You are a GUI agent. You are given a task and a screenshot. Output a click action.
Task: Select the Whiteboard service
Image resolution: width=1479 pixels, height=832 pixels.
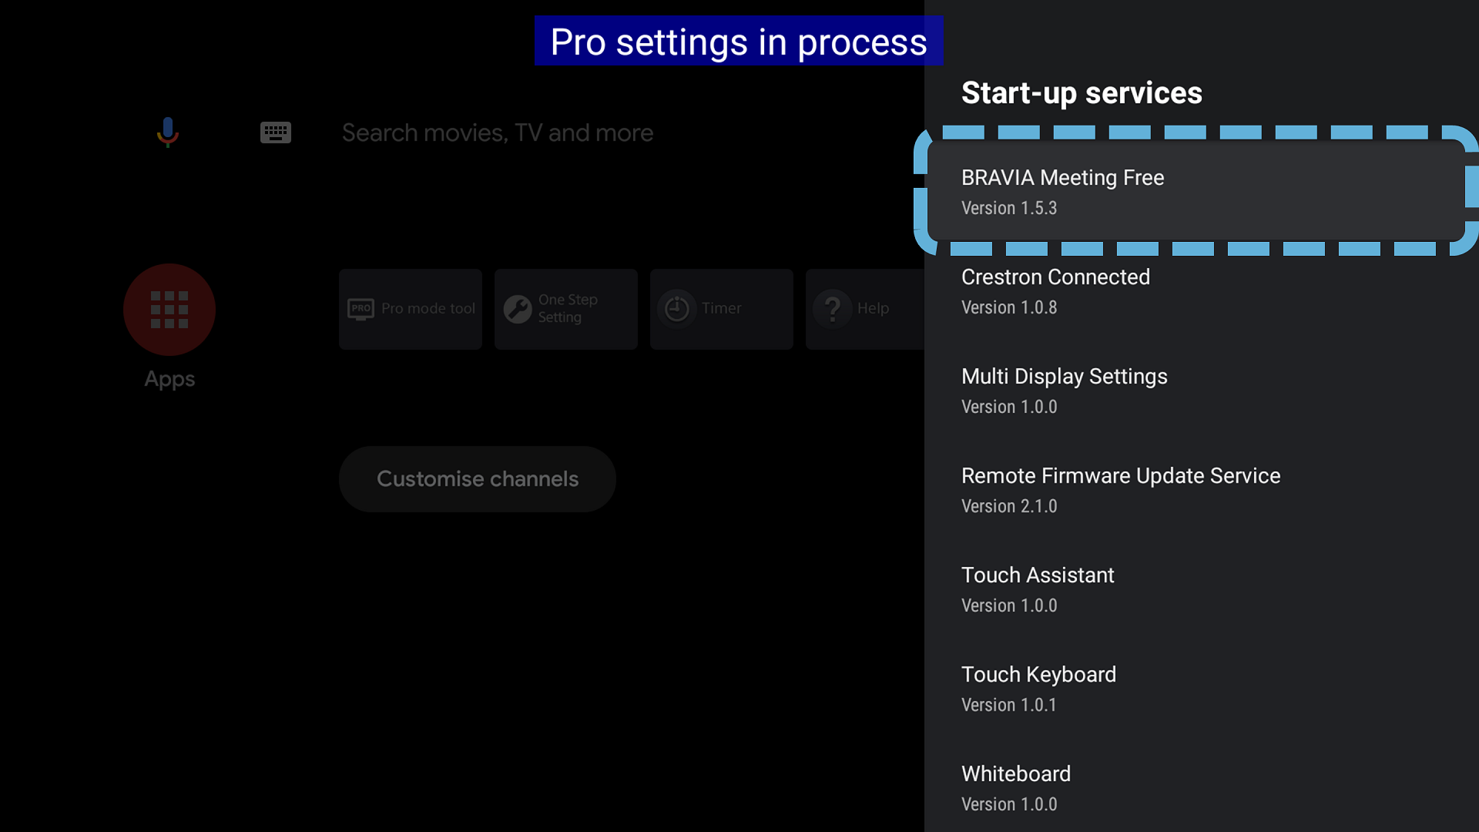coord(1196,788)
